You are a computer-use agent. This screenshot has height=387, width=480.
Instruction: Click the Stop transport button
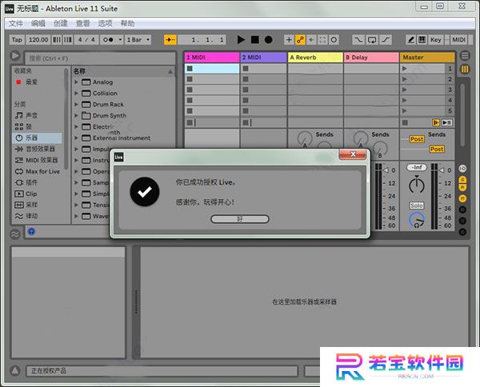pyautogui.click(x=254, y=39)
